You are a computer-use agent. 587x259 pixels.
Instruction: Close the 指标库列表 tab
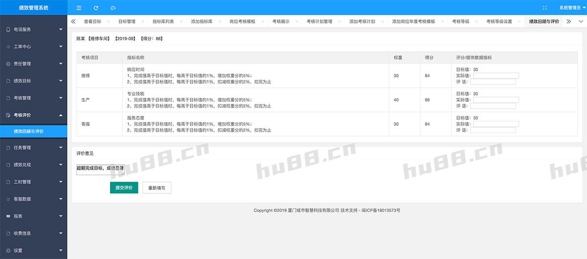coord(181,22)
